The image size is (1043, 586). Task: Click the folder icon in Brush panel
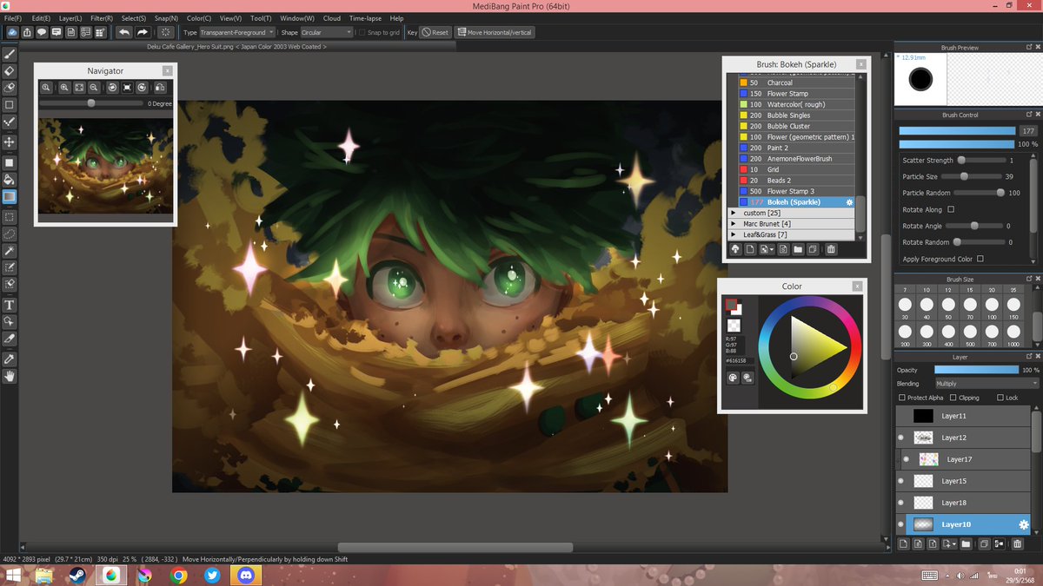pos(797,249)
